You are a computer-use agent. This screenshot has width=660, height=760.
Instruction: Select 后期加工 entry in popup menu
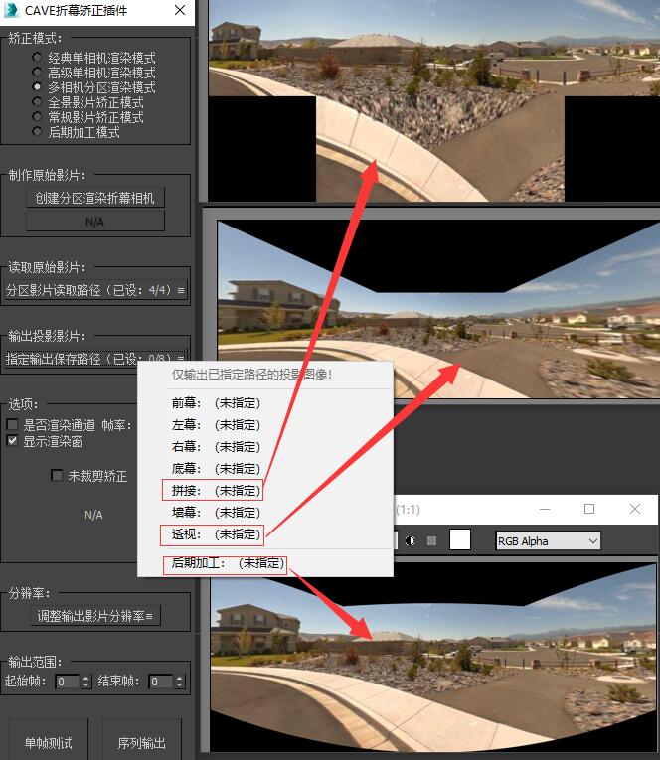point(226,563)
